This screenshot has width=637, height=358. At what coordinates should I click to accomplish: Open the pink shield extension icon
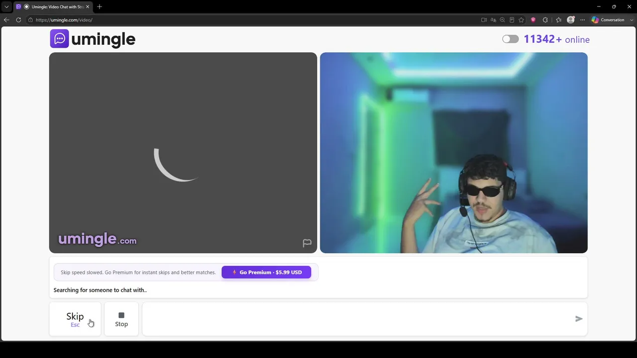click(x=533, y=20)
